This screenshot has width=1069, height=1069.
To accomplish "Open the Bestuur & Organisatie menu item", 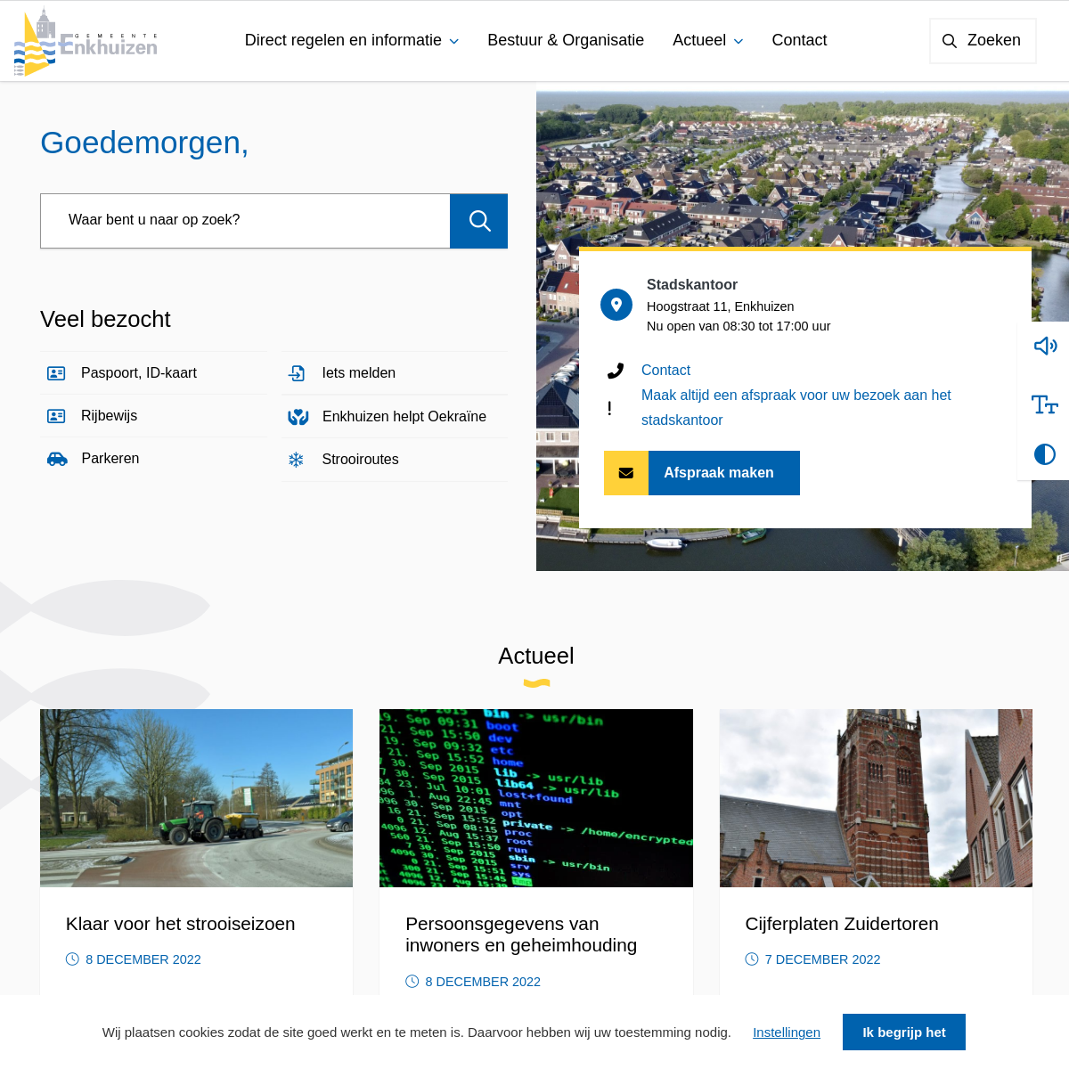I will 566,41.
